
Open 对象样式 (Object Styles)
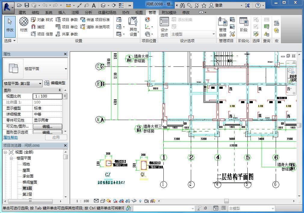coord(42,20)
